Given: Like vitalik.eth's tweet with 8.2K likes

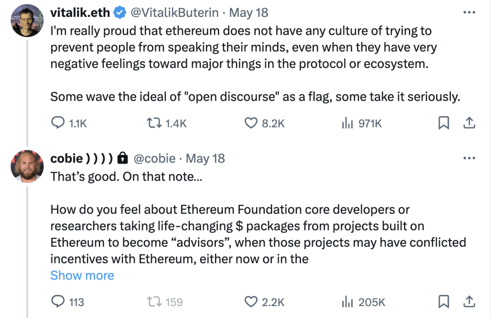Looking at the screenshot, I should 250,123.
